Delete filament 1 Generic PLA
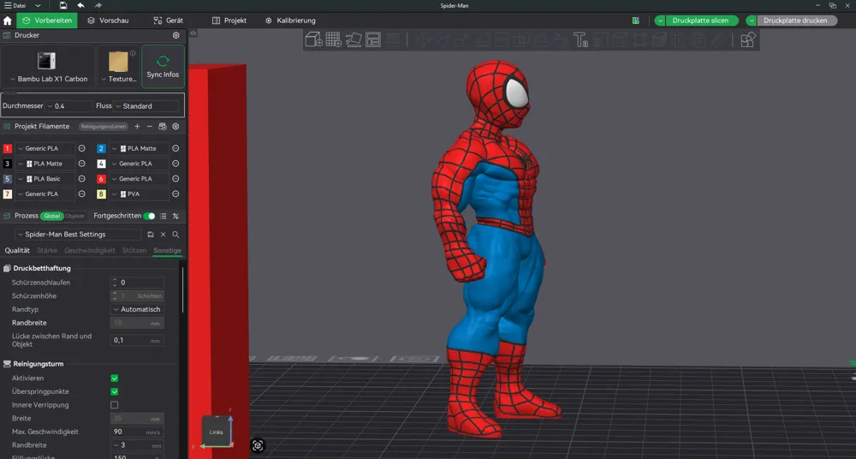 pyautogui.click(x=81, y=148)
